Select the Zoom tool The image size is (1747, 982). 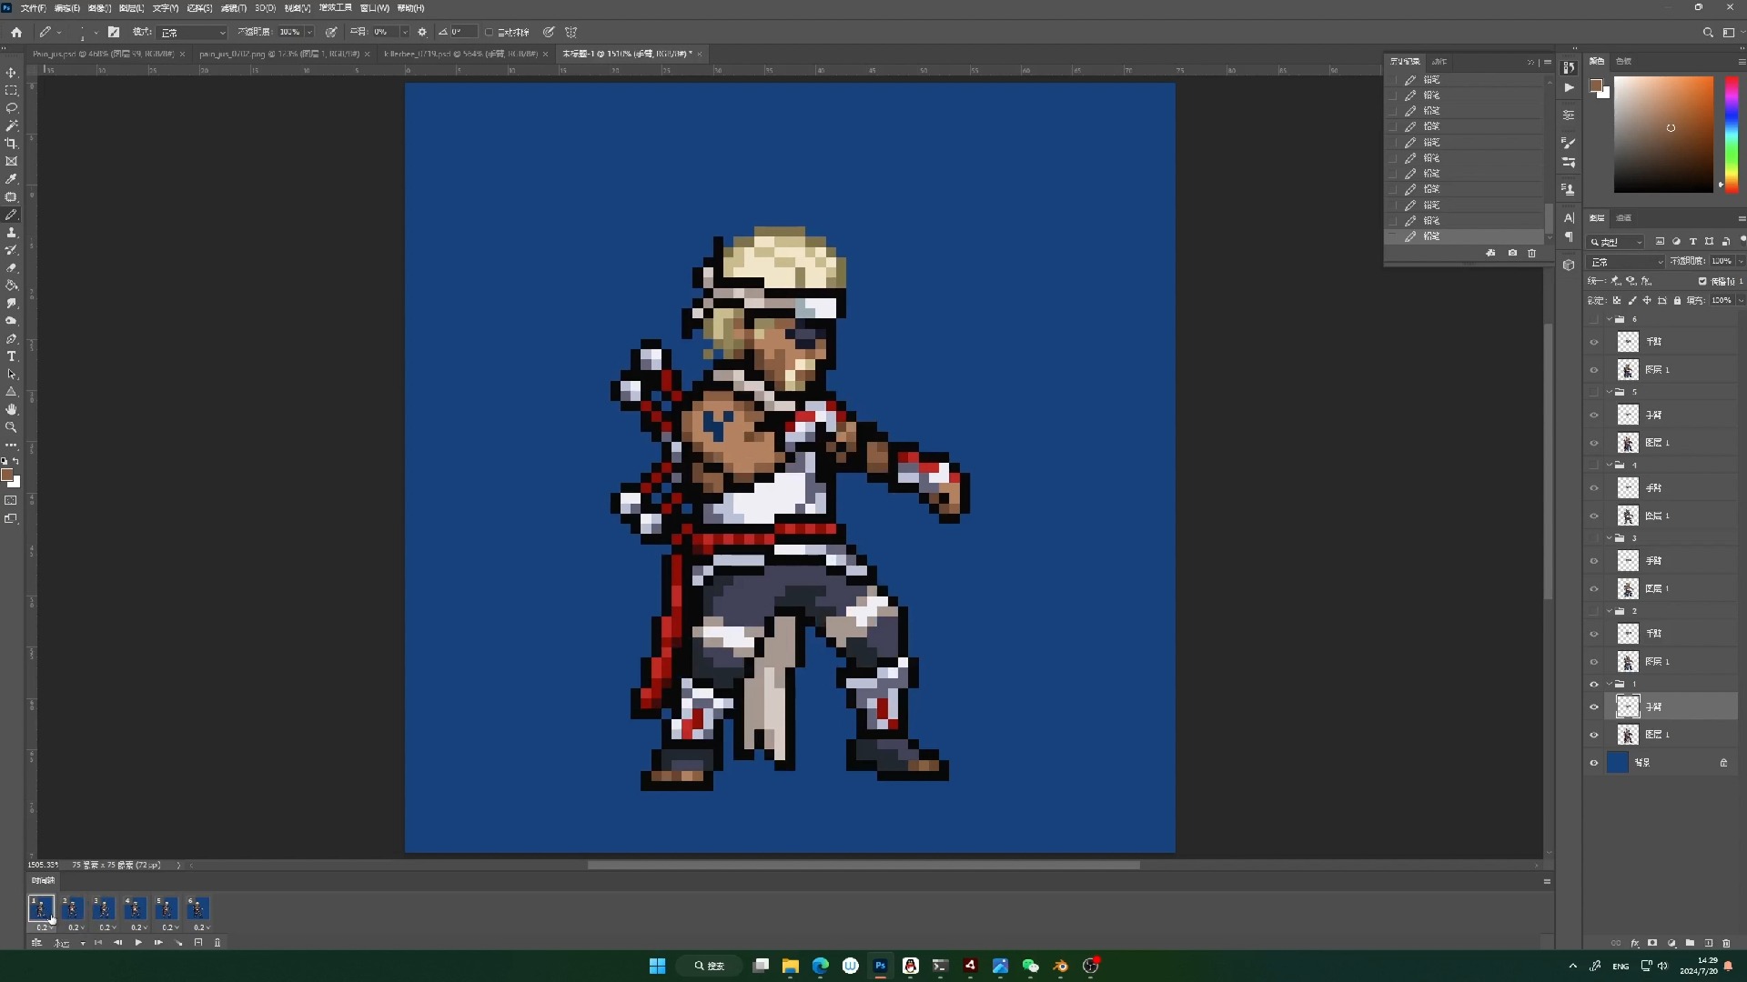12,427
